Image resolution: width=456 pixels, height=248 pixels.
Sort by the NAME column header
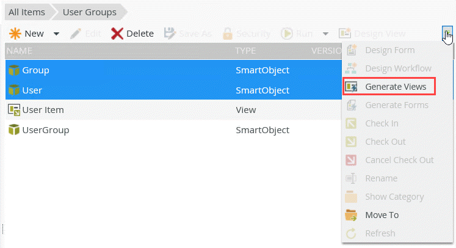(20, 51)
